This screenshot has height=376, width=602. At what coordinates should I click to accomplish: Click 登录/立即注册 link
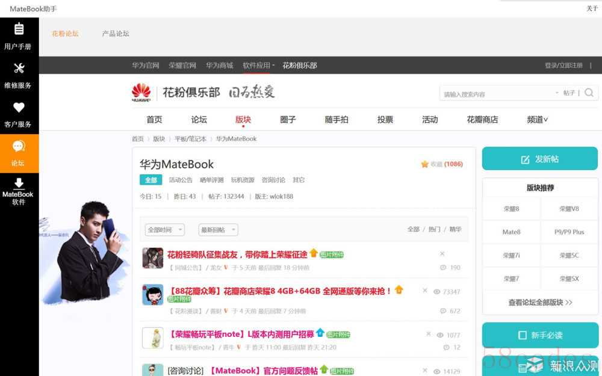(x=563, y=66)
